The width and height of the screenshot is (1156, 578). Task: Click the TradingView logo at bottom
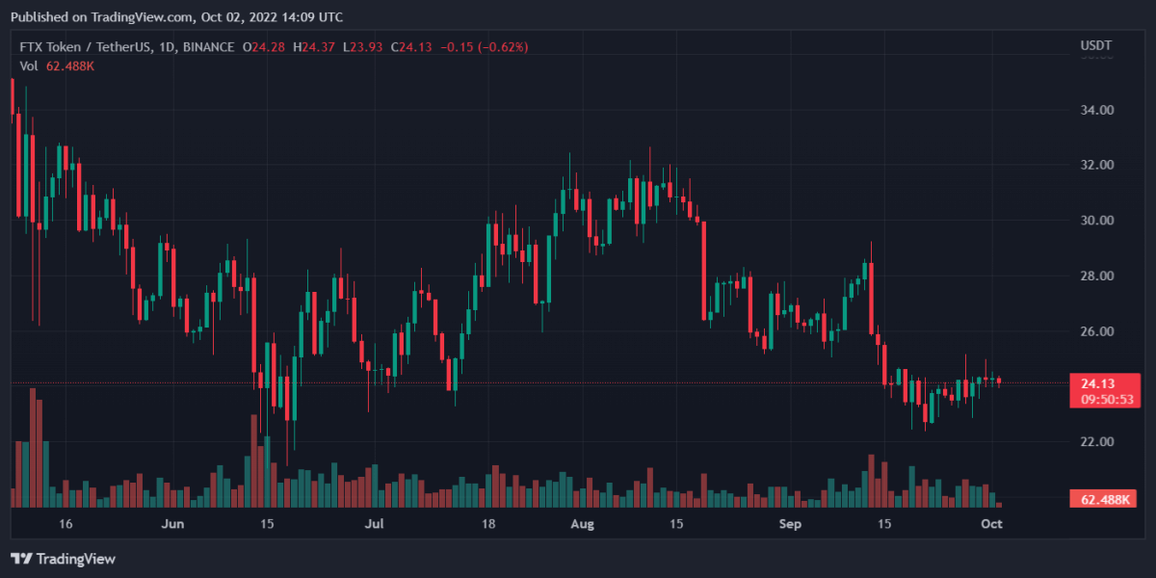(x=63, y=559)
